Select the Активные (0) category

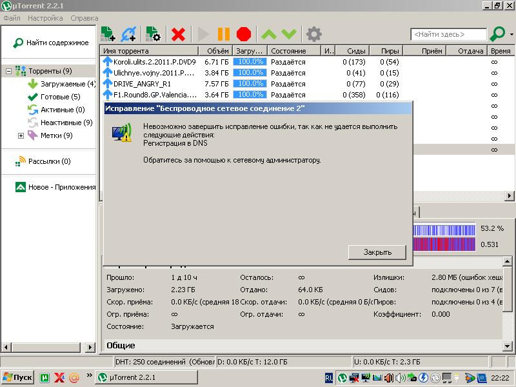(56, 110)
